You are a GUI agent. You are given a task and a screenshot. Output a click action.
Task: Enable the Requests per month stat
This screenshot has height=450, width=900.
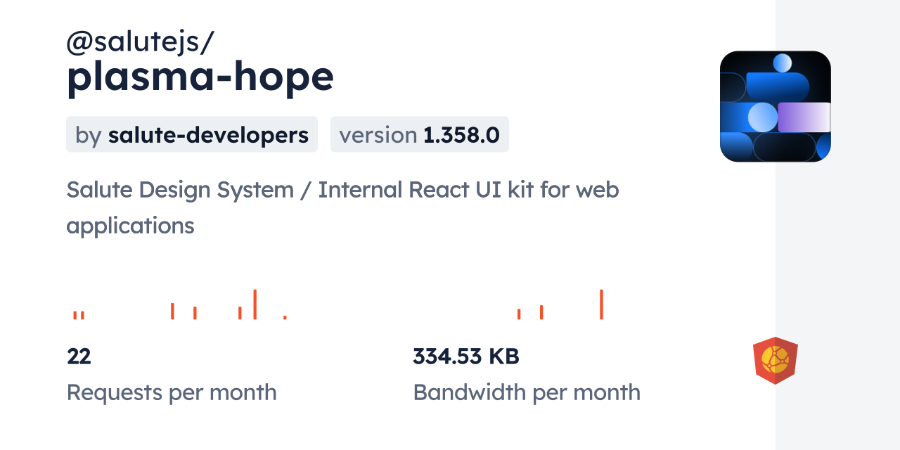click(172, 392)
